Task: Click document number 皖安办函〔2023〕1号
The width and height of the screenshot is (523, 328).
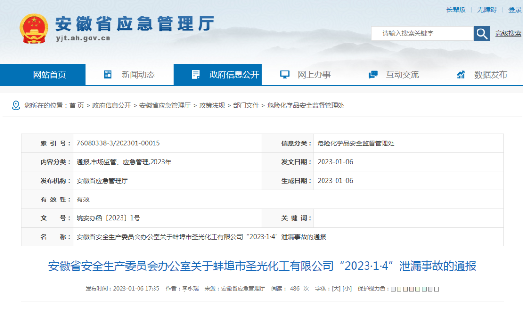Action: 108,218
